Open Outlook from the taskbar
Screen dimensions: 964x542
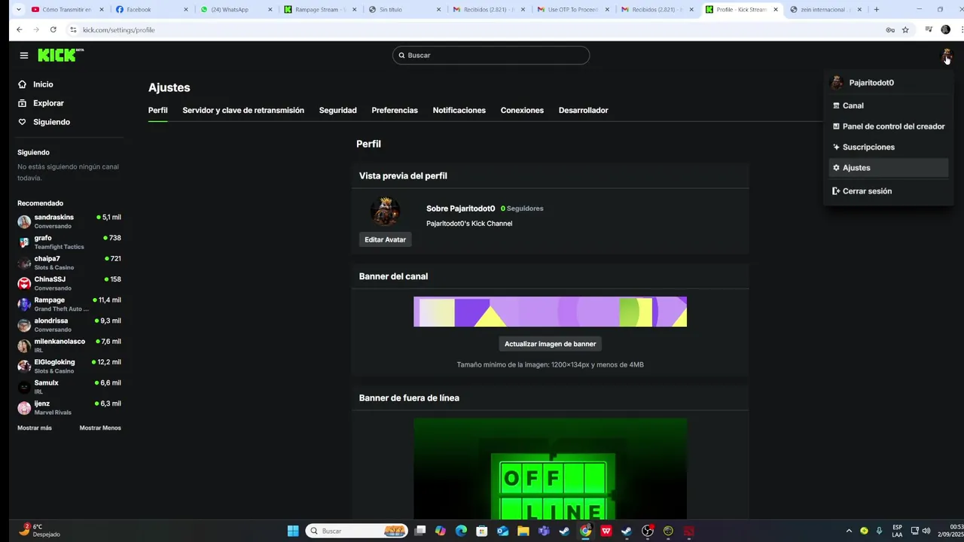[x=502, y=531]
